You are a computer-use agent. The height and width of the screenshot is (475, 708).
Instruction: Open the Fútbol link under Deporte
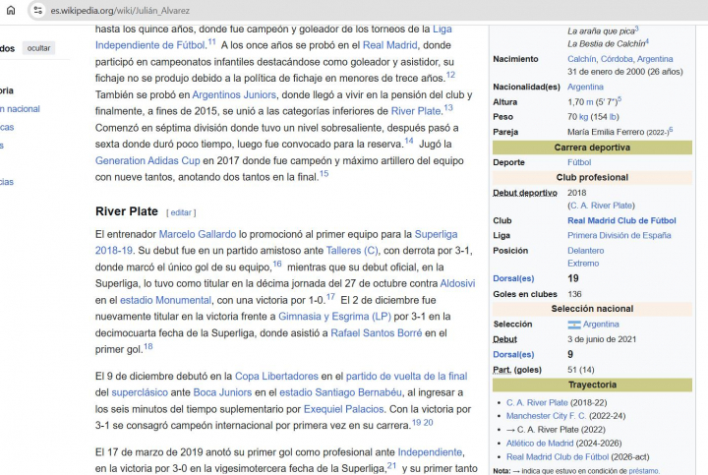579,162
